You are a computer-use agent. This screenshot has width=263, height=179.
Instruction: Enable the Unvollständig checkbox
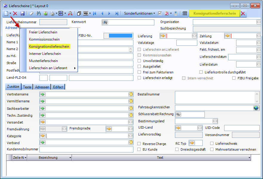click(x=139, y=61)
